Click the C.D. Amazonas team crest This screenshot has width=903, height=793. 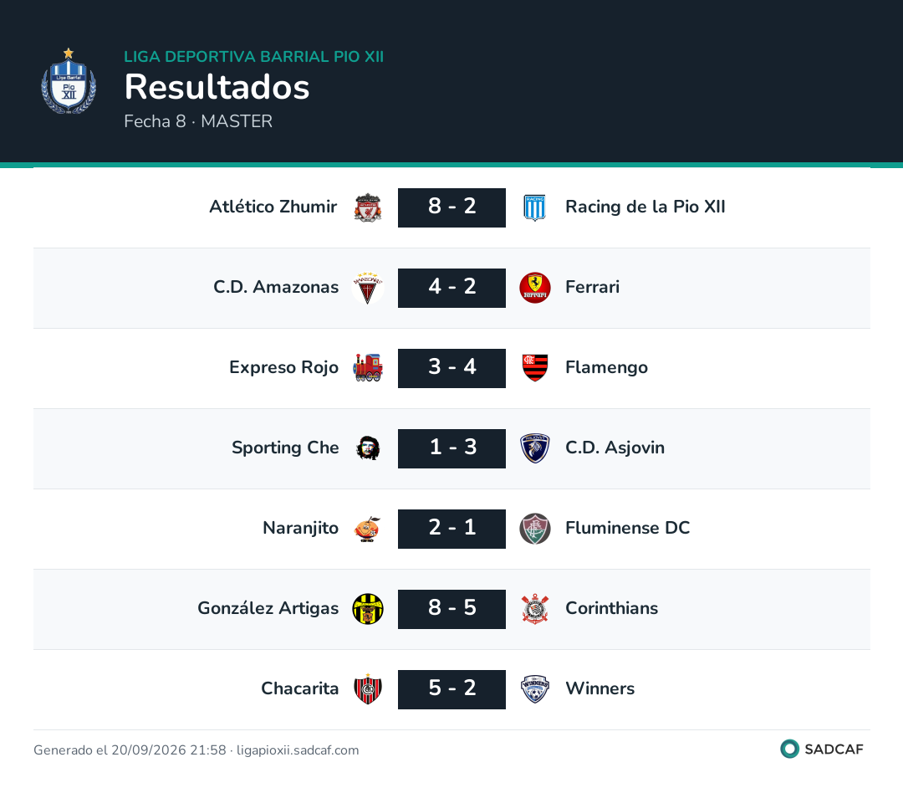point(367,288)
